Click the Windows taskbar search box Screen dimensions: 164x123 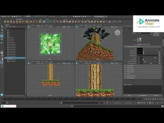(9, 106)
